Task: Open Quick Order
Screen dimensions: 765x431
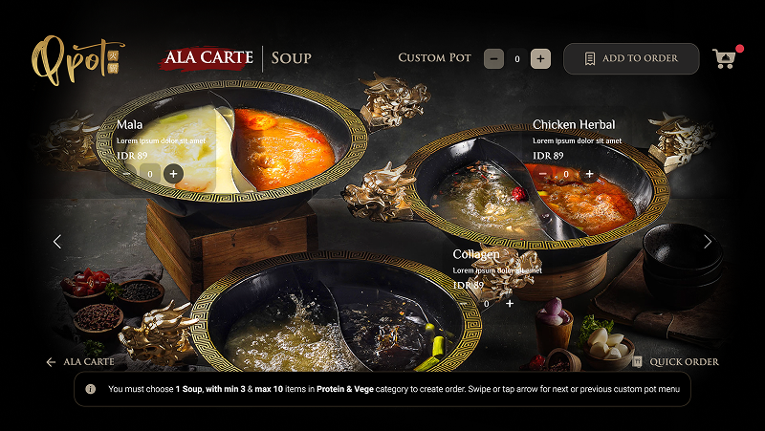Action: point(676,362)
